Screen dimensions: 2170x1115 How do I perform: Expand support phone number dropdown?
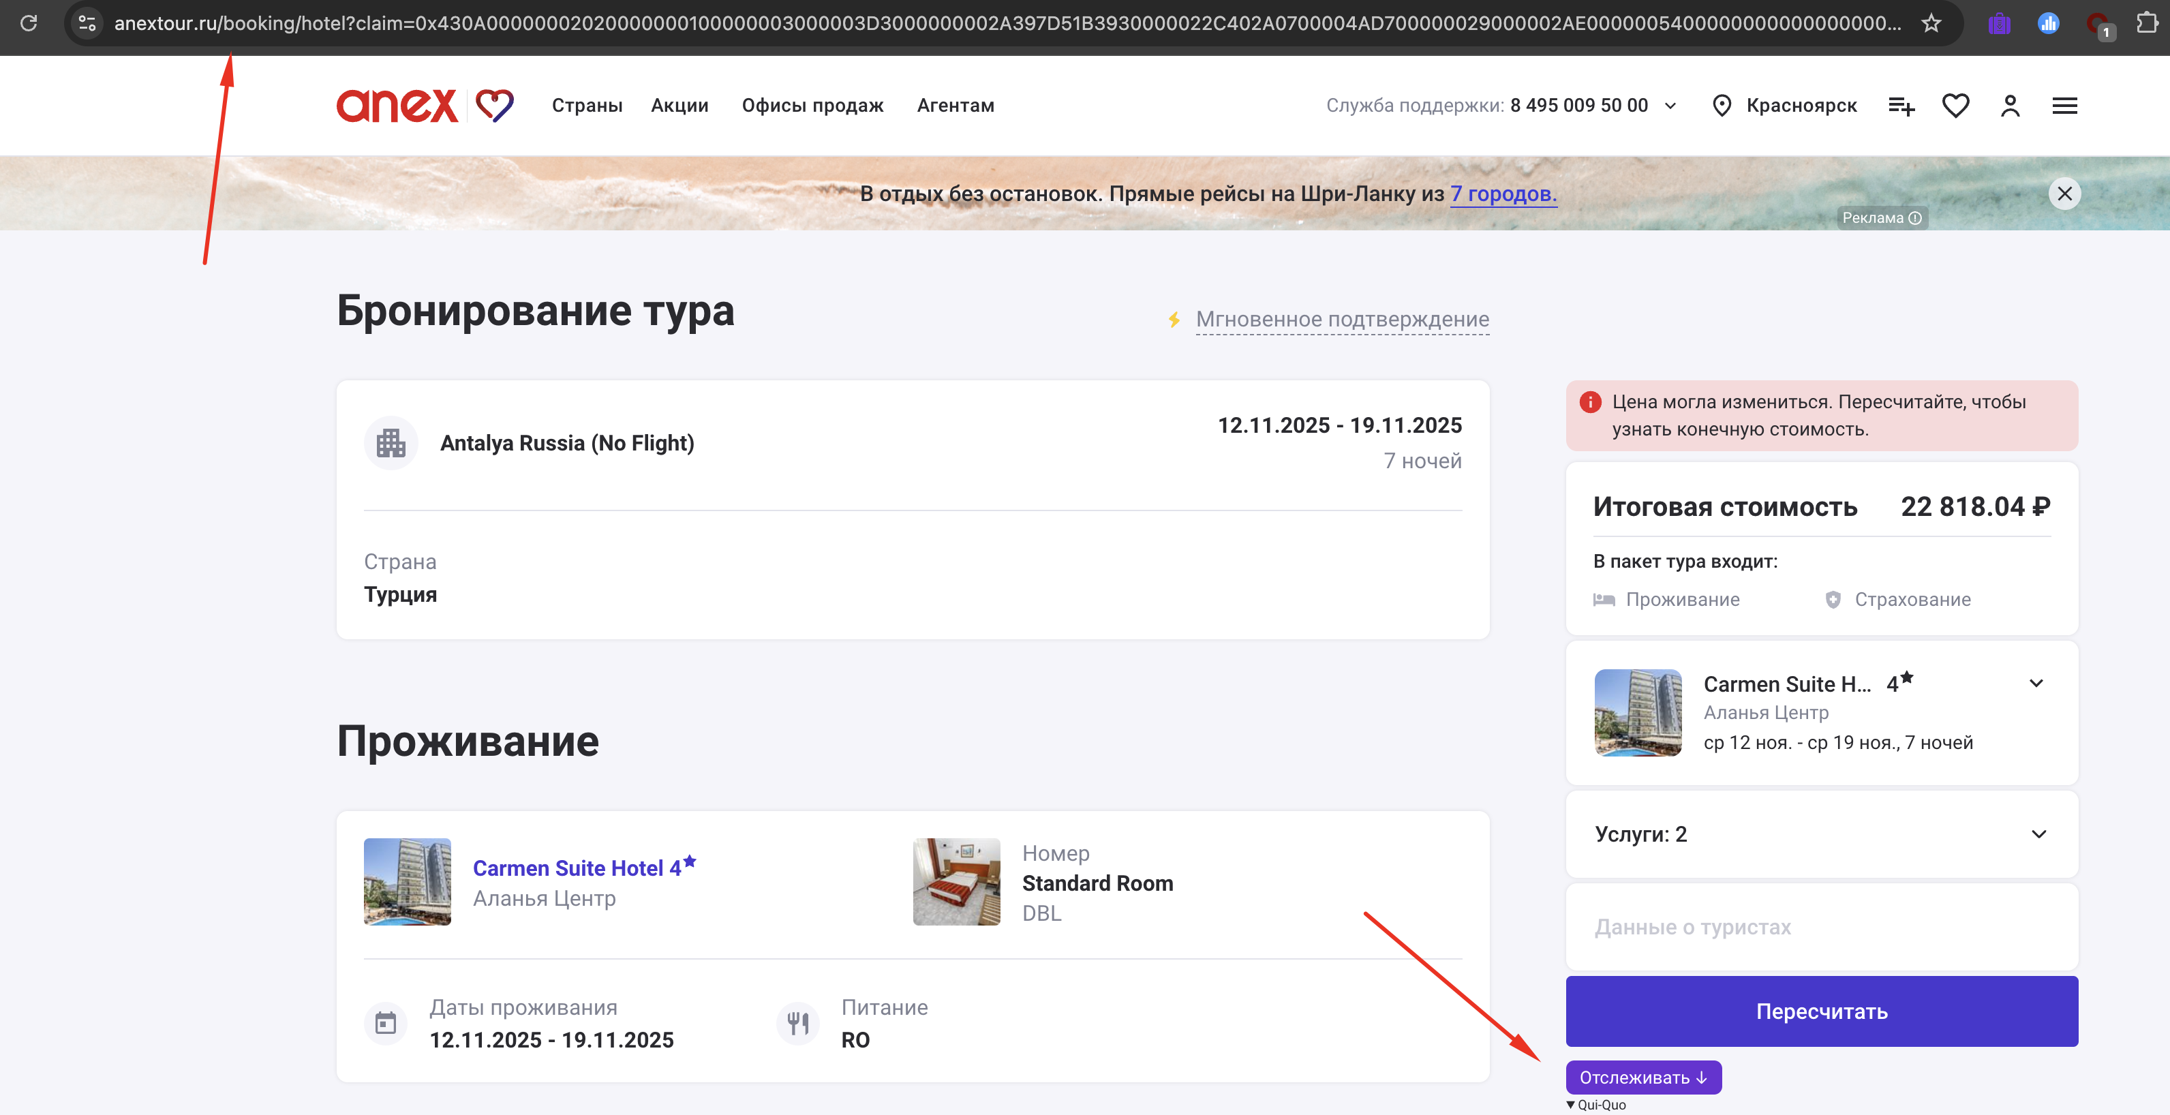pos(1671,106)
